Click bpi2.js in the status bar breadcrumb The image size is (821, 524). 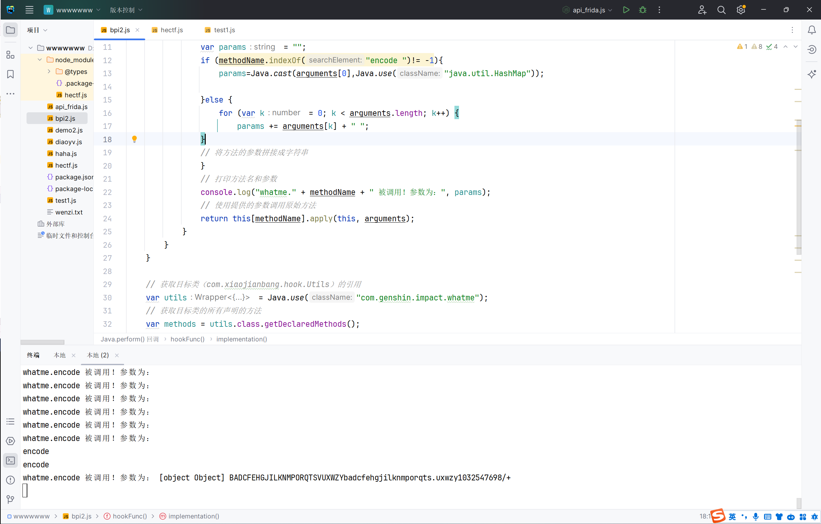77,516
